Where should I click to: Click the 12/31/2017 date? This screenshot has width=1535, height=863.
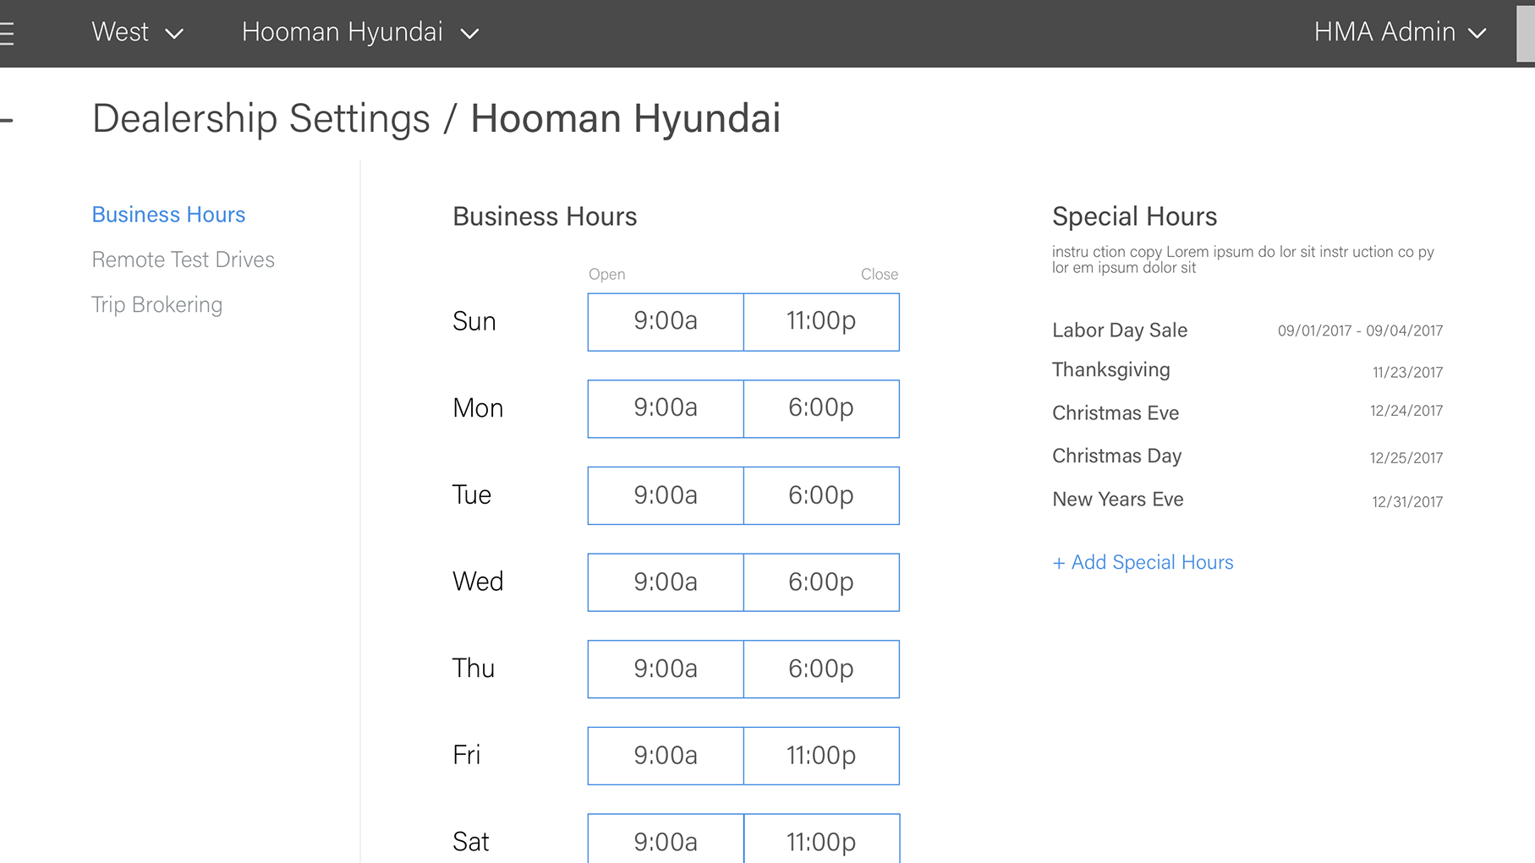click(1407, 502)
